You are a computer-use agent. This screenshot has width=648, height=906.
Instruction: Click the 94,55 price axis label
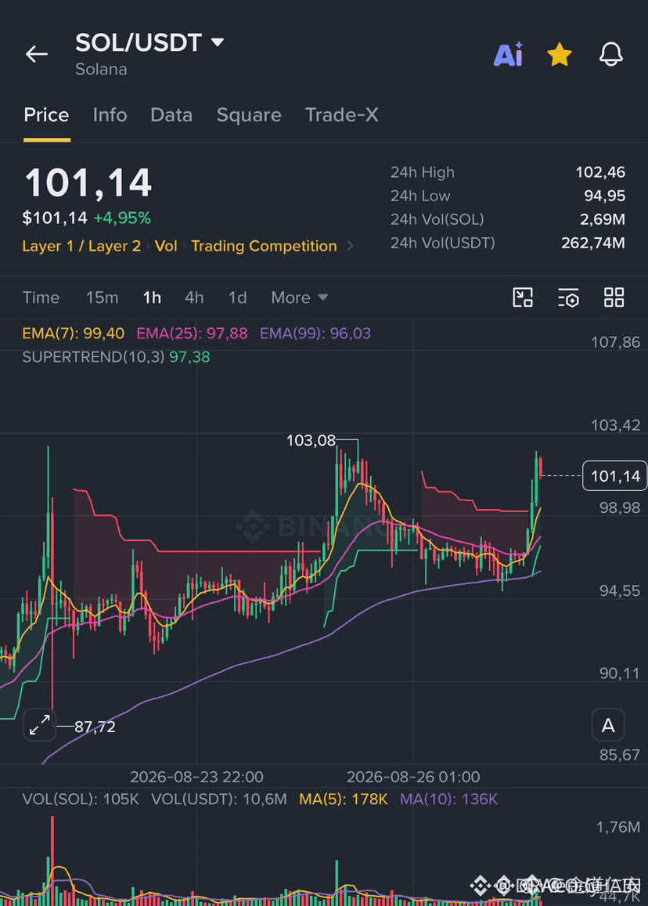point(619,590)
